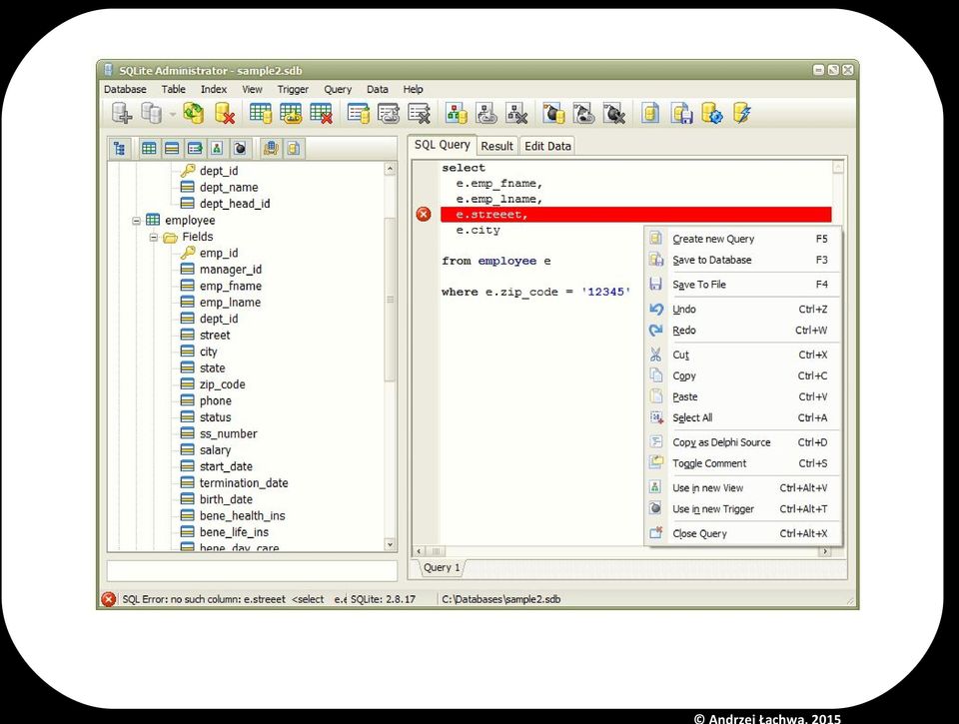This screenshot has width=959, height=724.
Task: Choose Create new Query from context menu
Action: click(x=743, y=239)
